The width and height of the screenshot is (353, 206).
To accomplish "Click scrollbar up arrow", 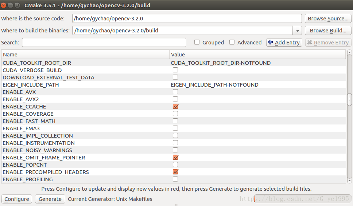I will [x=349, y=52].
